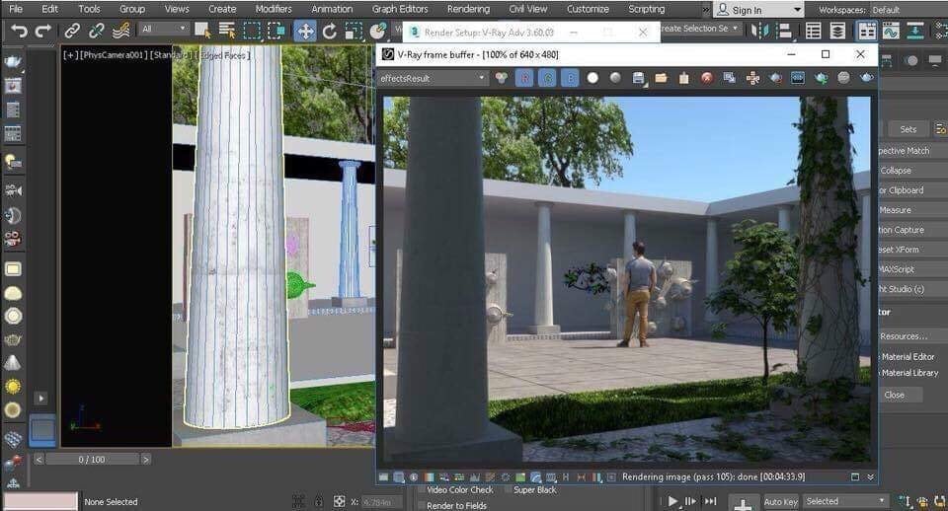Click the Auto Key button
Image resolution: width=948 pixels, height=511 pixels.
coord(780,501)
